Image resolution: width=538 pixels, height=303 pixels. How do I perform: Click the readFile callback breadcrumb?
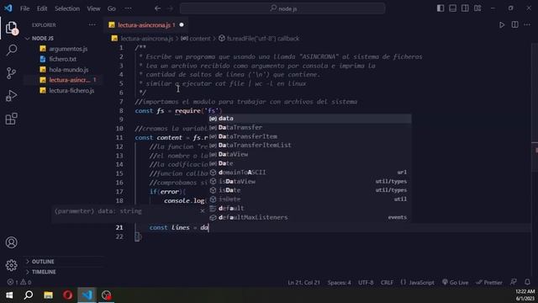pos(259,39)
